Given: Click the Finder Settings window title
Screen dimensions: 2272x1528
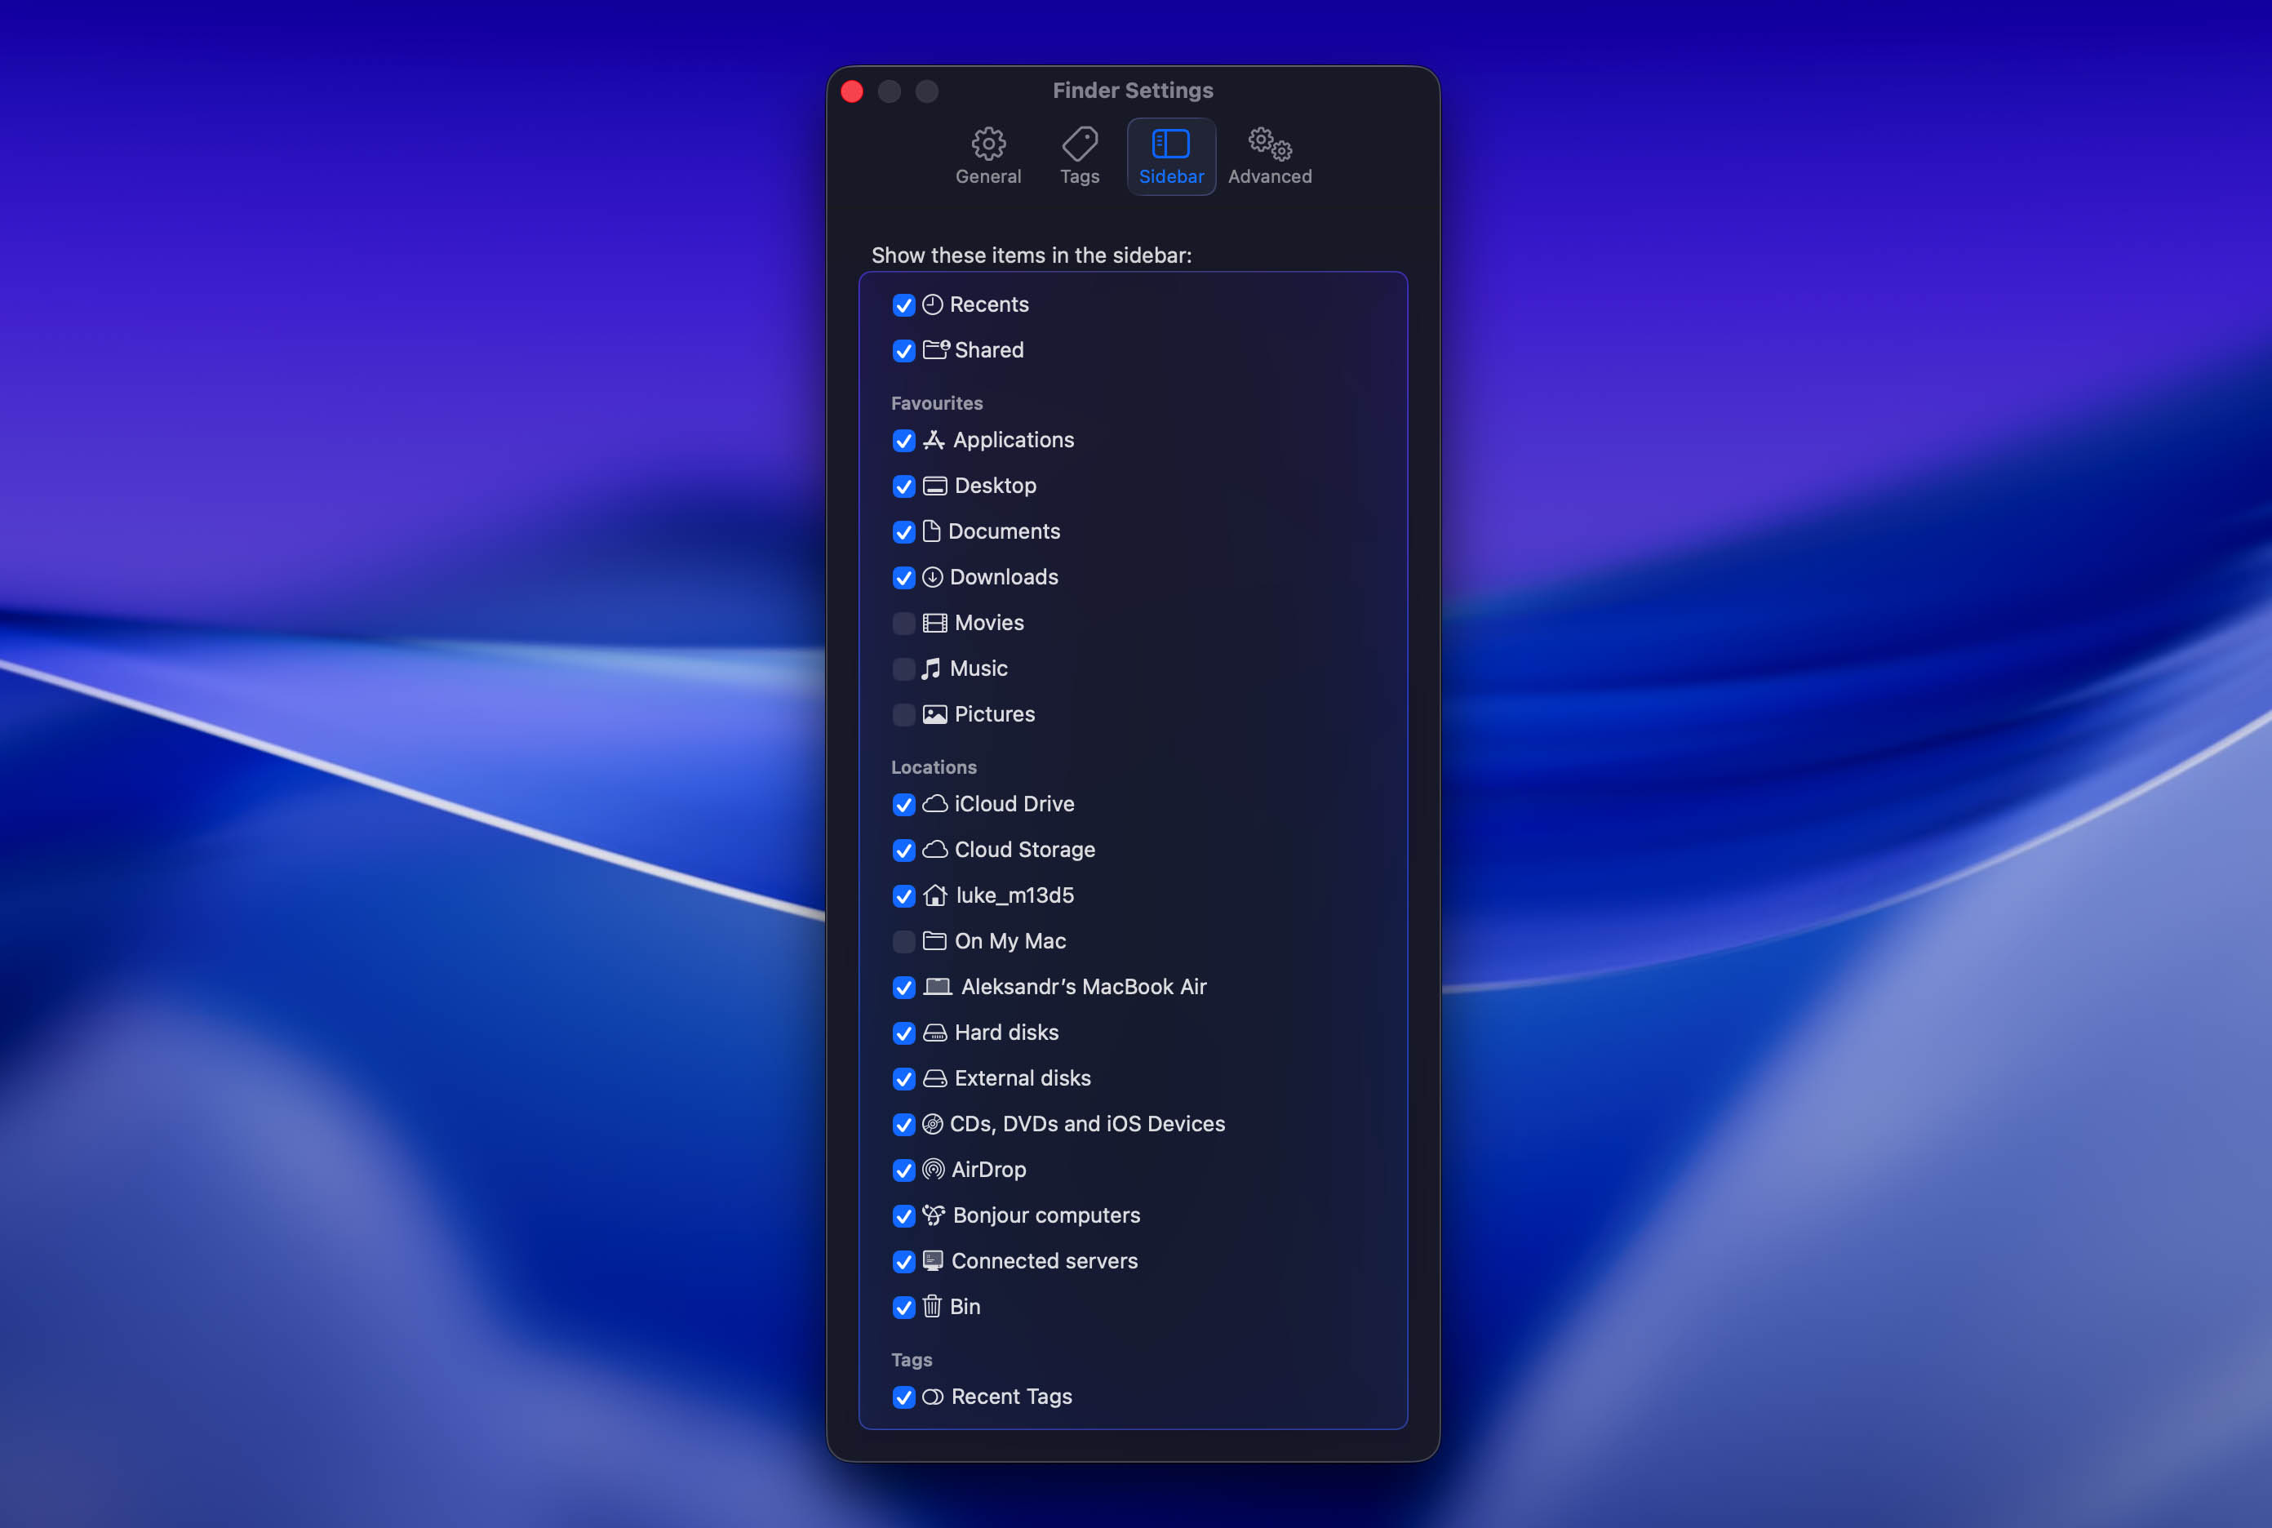Looking at the screenshot, I should point(1132,91).
